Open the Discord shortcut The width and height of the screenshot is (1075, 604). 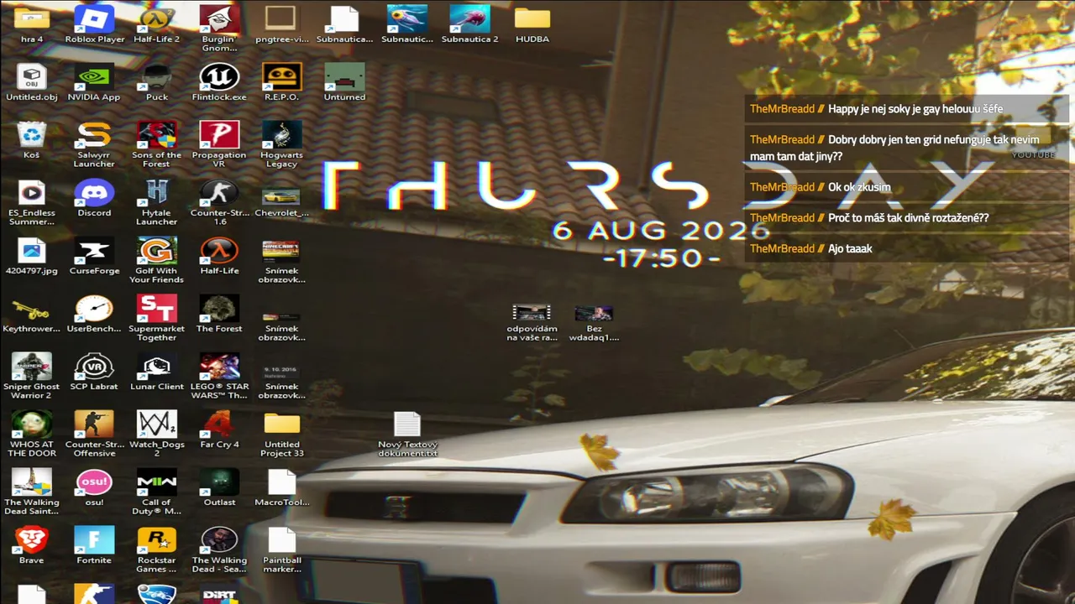coord(94,198)
